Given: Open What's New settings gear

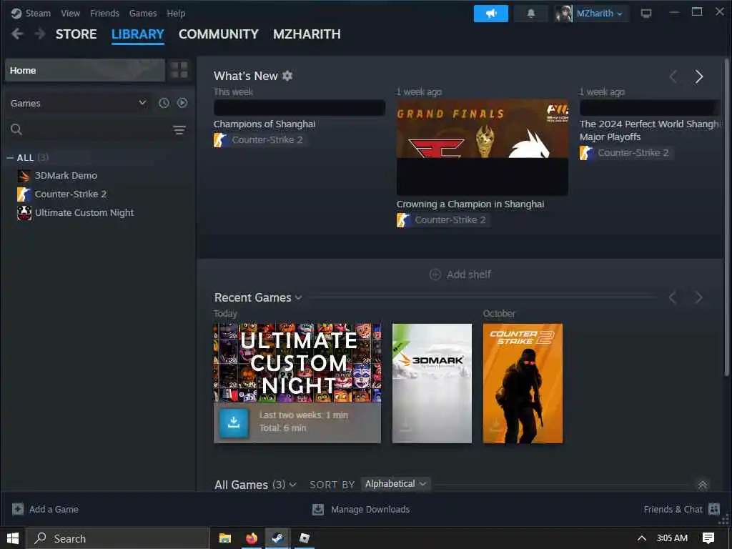Looking at the screenshot, I should coord(287,76).
